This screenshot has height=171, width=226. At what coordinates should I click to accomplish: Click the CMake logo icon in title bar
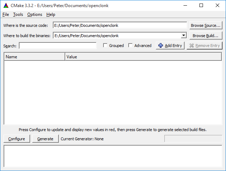pos(6,6)
